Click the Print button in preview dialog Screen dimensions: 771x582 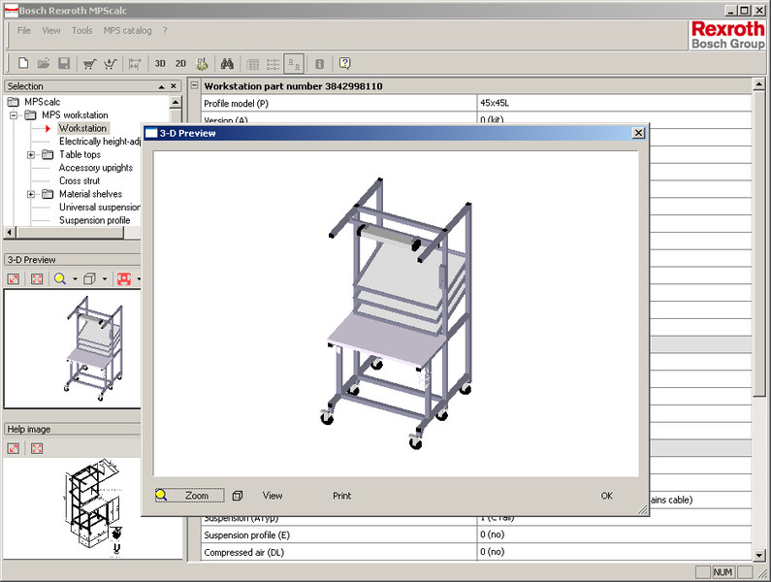point(341,496)
